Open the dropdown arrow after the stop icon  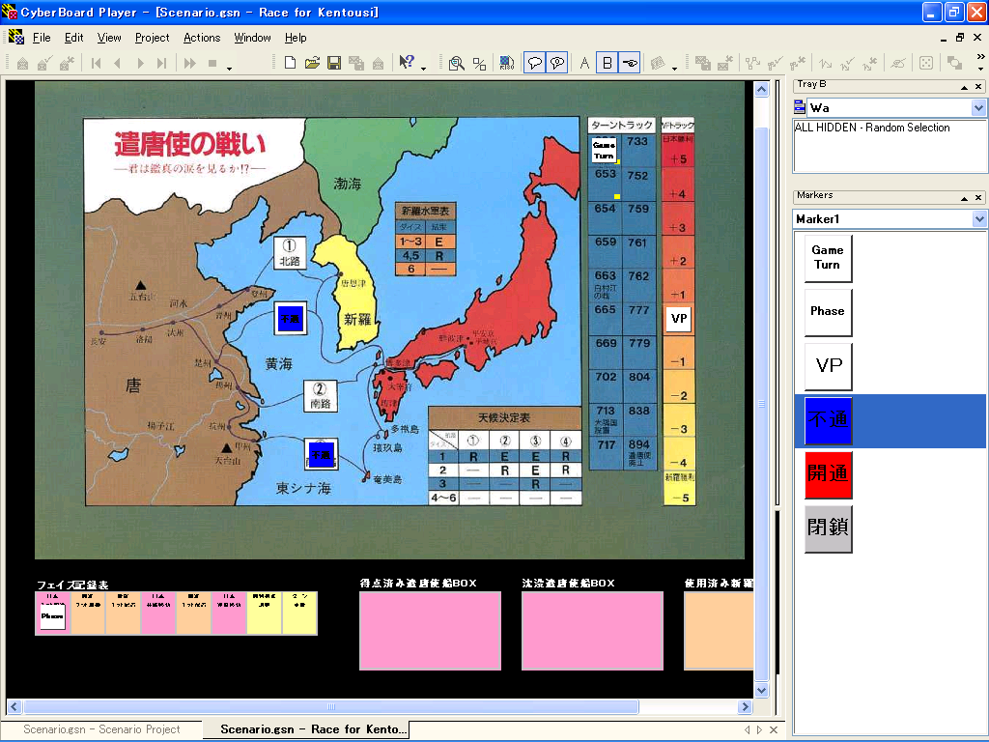tap(229, 68)
